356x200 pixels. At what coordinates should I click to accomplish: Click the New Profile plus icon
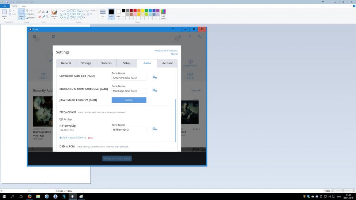click(190, 62)
